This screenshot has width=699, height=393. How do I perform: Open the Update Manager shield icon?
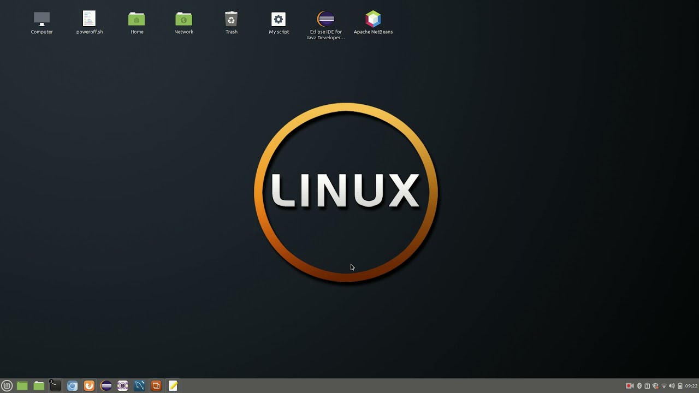pyautogui.click(x=655, y=386)
